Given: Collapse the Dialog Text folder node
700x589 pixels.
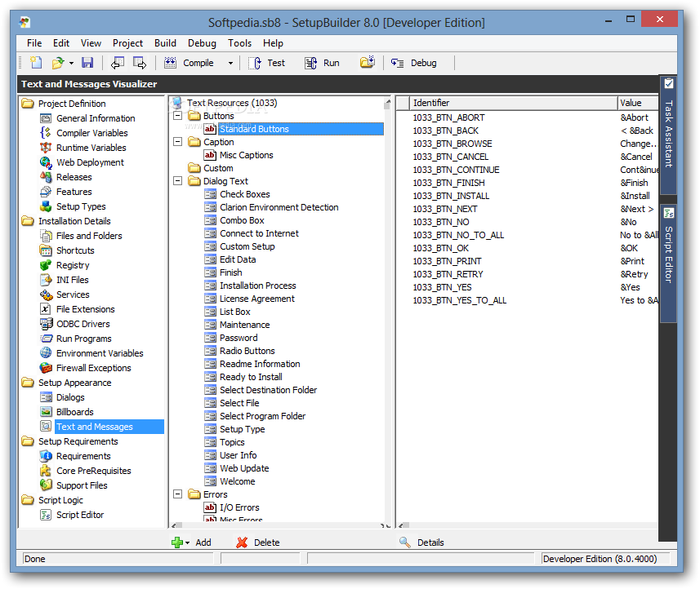Looking at the screenshot, I should (178, 181).
